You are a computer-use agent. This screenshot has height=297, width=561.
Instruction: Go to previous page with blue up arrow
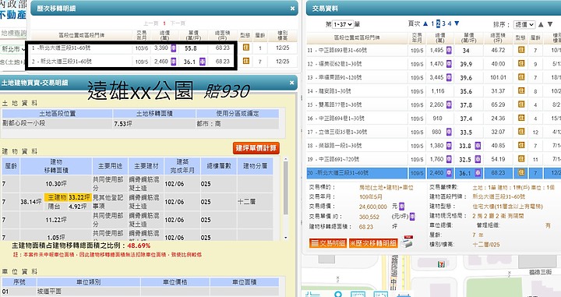(425, 23)
